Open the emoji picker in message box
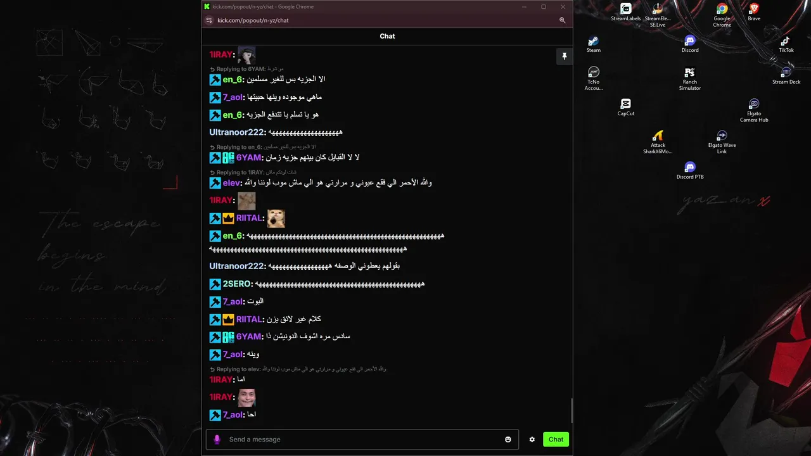The image size is (811, 456). 508,440
